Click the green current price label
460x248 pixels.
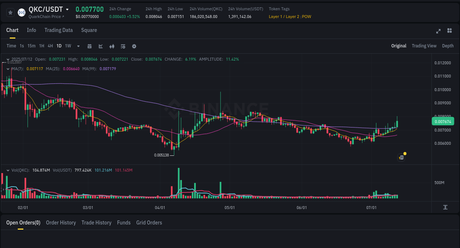coord(443,121)
